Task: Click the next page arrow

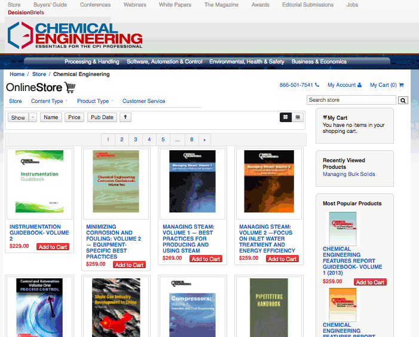Action: coord(204,139)
